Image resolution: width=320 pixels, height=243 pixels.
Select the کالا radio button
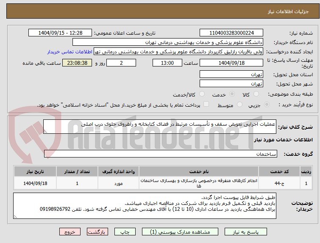click(256, 94)
